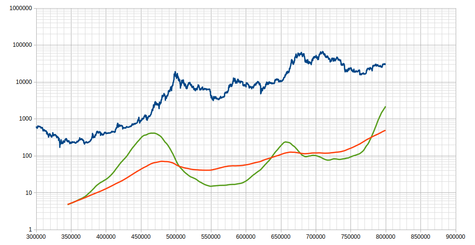Click the x-axis label 850000
Viewport: 475px width, 245px height.
tap(420, 236)
